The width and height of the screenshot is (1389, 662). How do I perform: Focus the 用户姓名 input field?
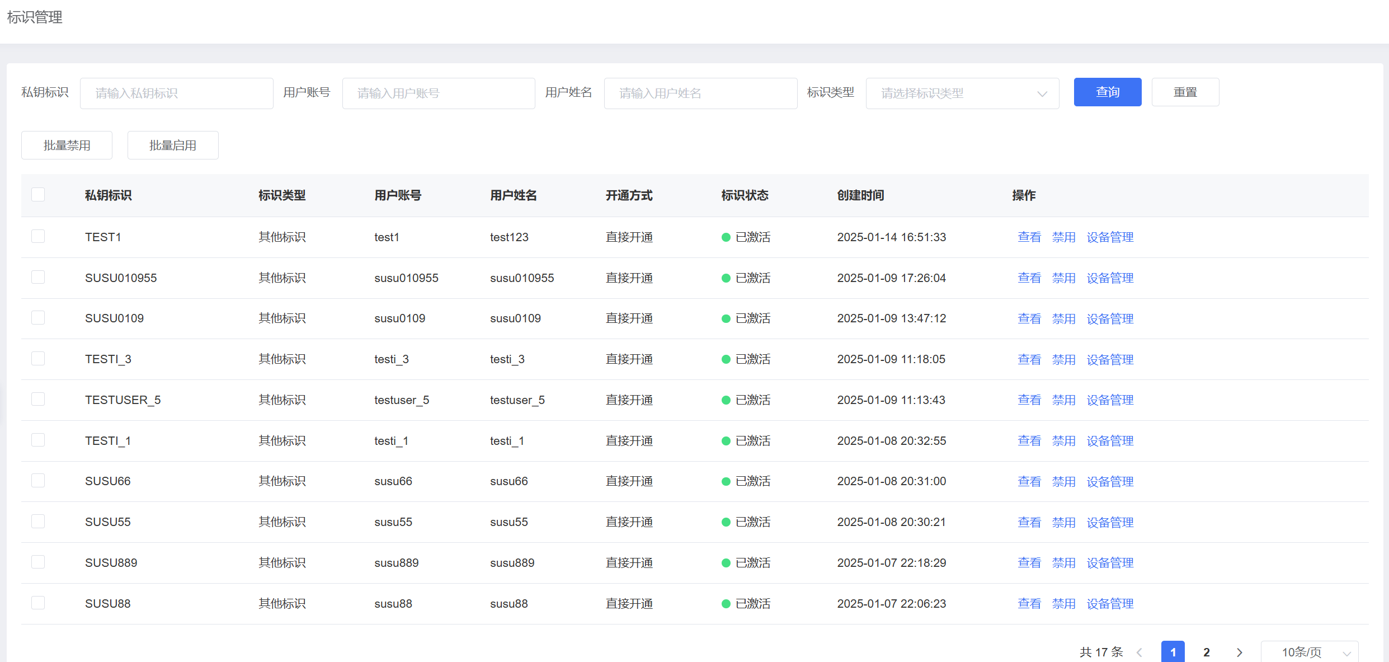(700, 93)
